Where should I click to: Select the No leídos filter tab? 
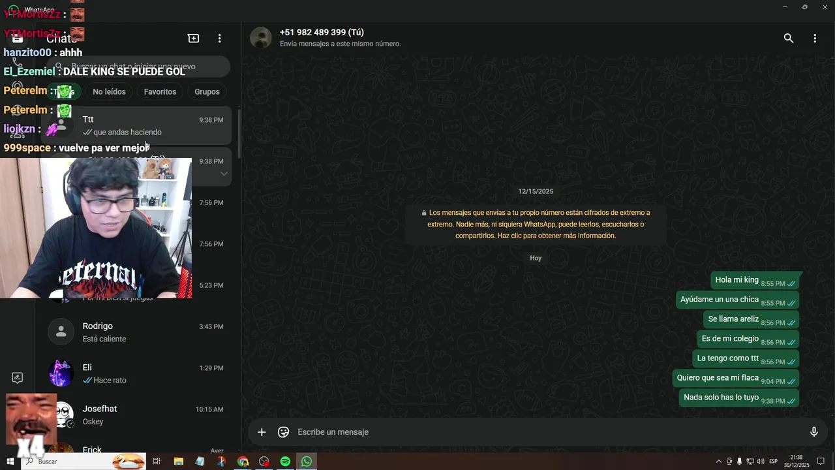pyautogui.click(x=109, y=92)
